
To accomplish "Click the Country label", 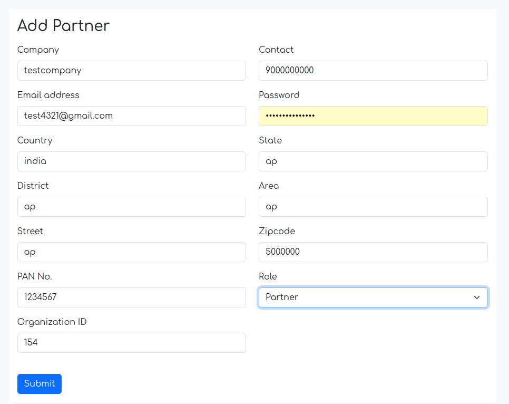I will click(35, 140).
